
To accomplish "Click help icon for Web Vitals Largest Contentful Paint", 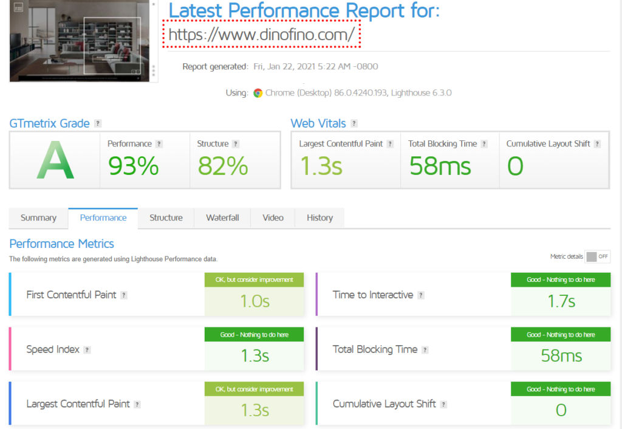I will tap(391, 143).
